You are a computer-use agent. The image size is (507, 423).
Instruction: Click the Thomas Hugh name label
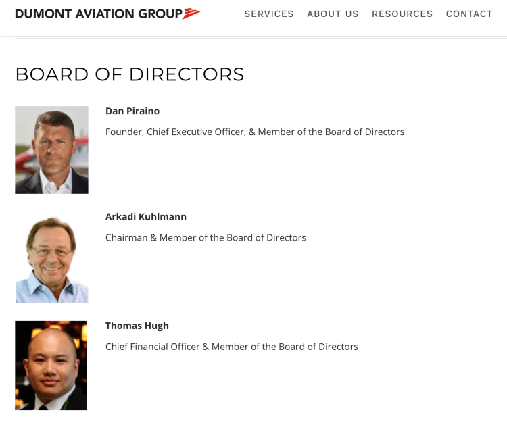pyautogui.click(x=137, y=326)
